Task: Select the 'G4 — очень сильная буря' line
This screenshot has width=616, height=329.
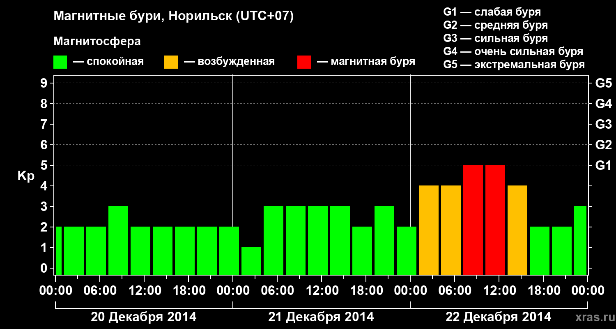Action: click(x=513, y=51)
